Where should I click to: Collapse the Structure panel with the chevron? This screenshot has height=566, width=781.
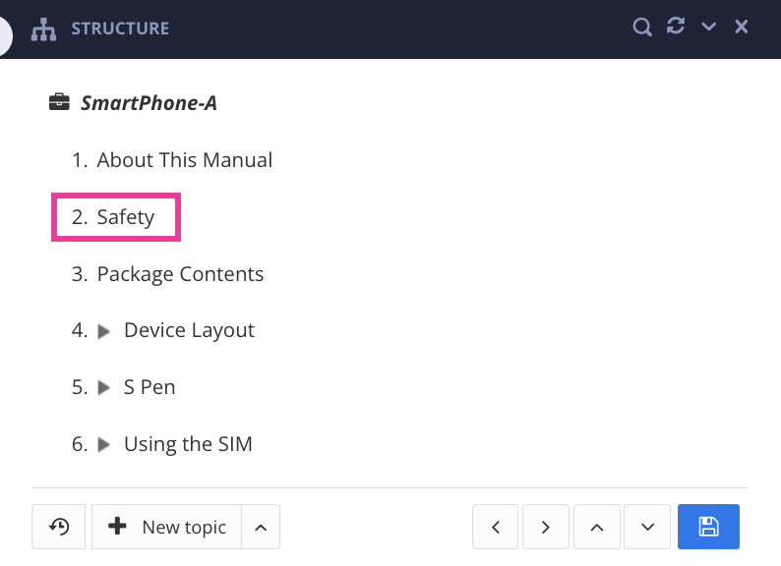(x=708, y=28)
